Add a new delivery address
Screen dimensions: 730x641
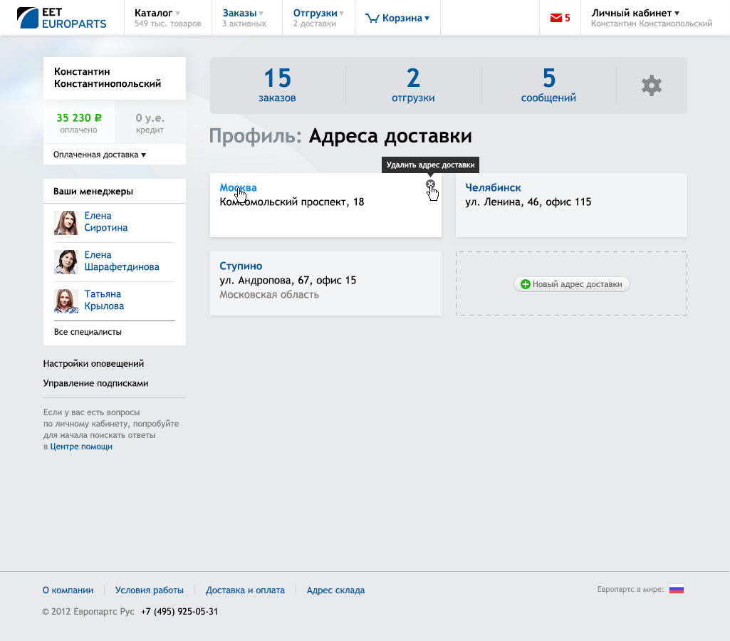[571, 284]
